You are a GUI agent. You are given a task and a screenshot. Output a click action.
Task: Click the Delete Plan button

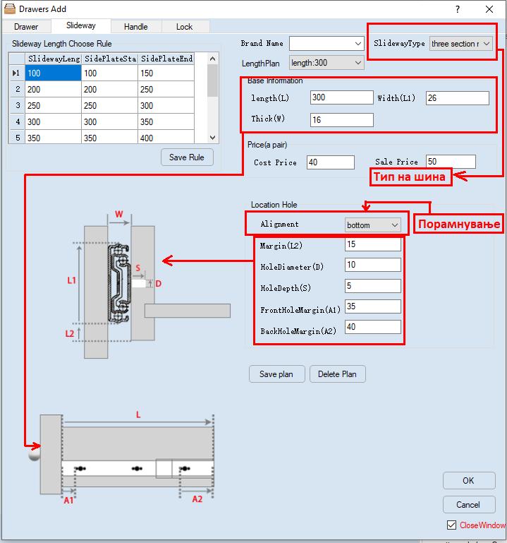[338, 374]
